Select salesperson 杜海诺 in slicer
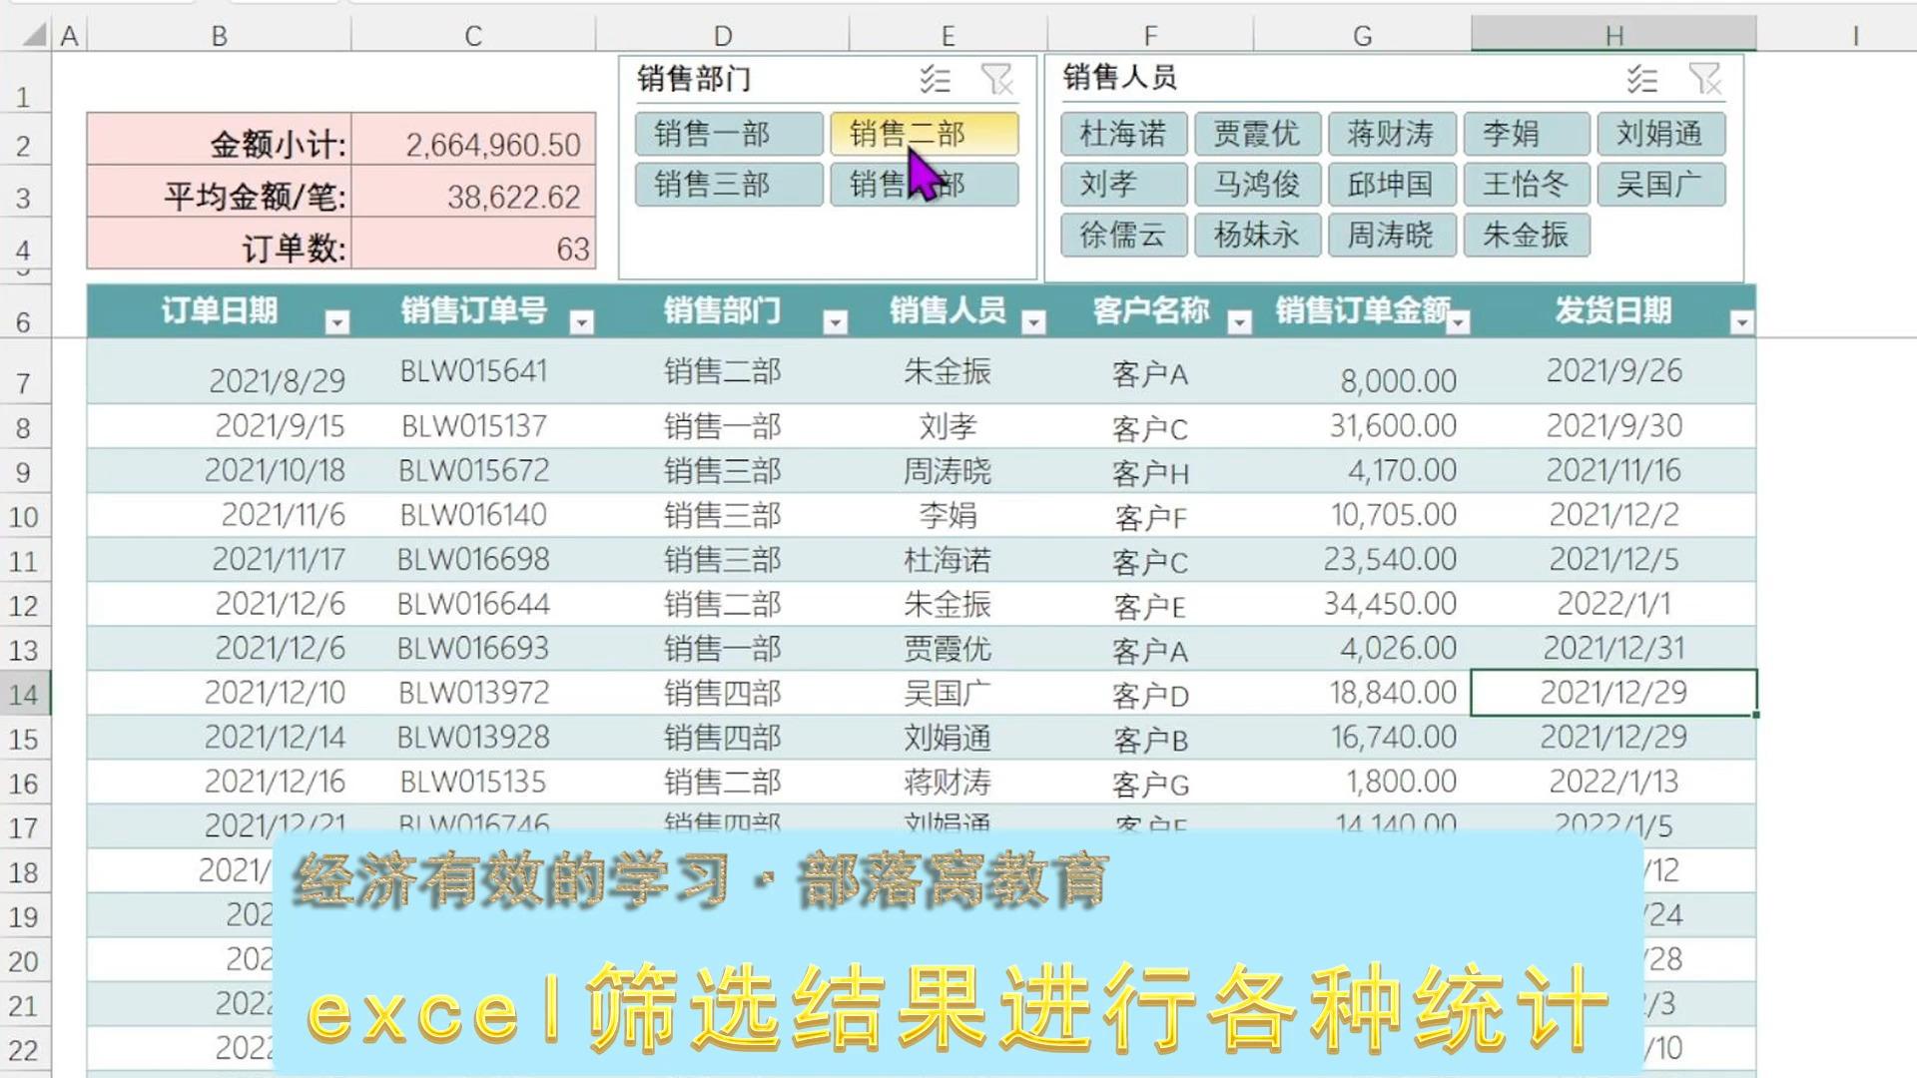 1122,135
